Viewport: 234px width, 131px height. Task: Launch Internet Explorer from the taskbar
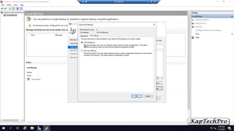25,128
